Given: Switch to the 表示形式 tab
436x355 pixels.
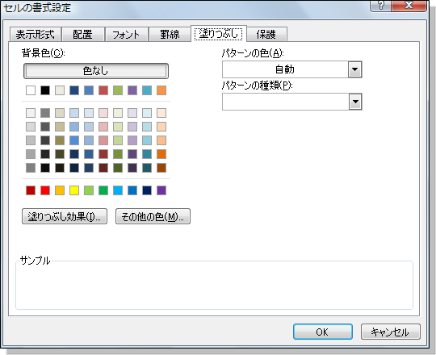Looking at the screenshot, I should (35, 35).
